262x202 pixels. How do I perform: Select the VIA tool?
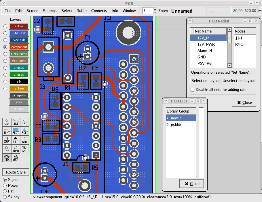(x=7, y=122)
